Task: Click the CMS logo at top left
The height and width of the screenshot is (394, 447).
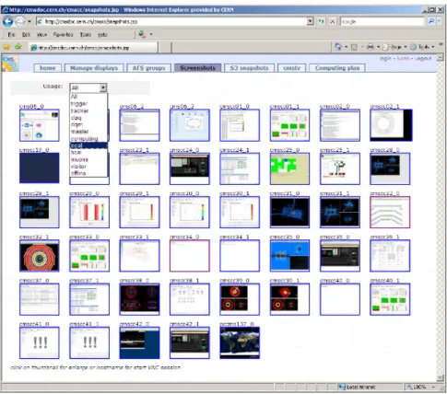Action: click(10, 64)
